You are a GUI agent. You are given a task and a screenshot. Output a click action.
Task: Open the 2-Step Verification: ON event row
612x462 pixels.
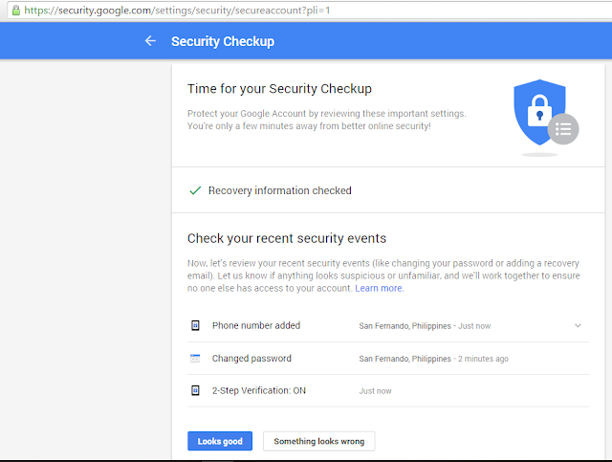[388, 391]
